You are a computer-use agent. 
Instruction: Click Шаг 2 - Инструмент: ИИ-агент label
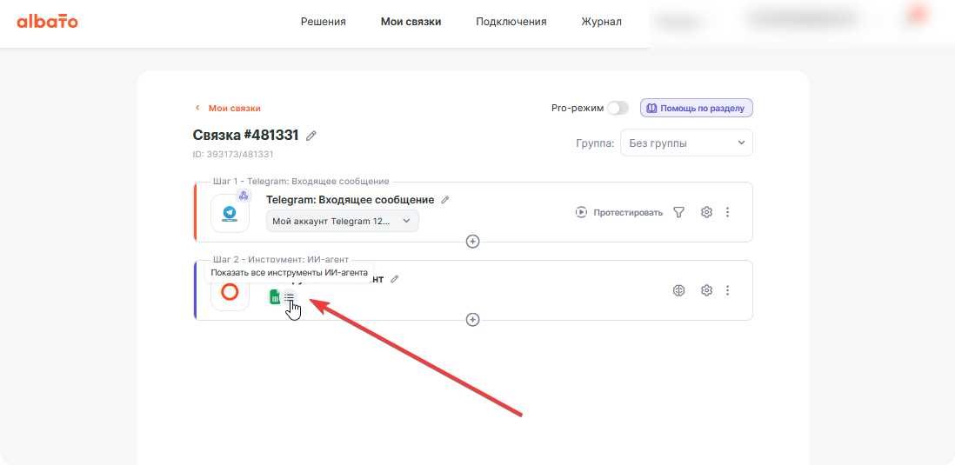point(281,260)
